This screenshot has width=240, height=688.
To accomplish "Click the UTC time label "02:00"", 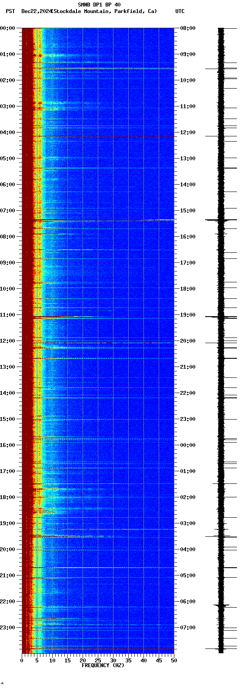I will pos(188,497).
